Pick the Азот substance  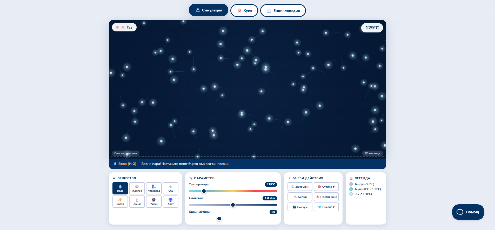tap(170, 201)
